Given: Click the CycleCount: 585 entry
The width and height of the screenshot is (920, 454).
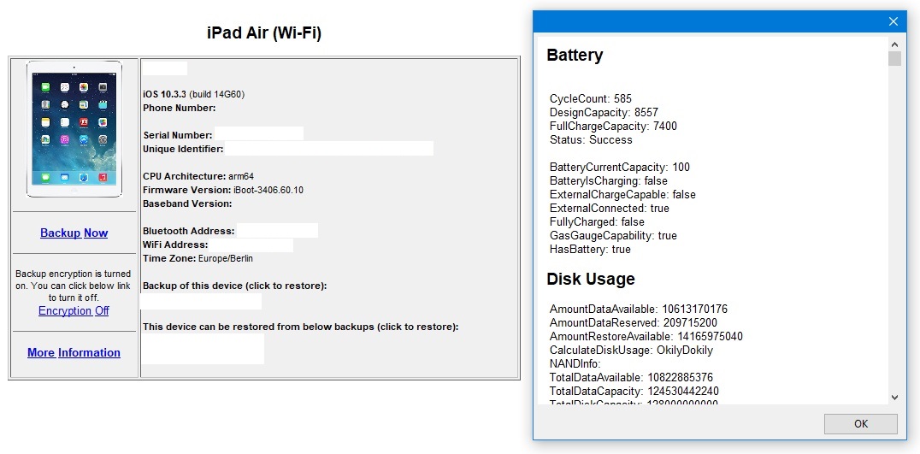Looking at the screenshot, I should [x=590, y=98].
